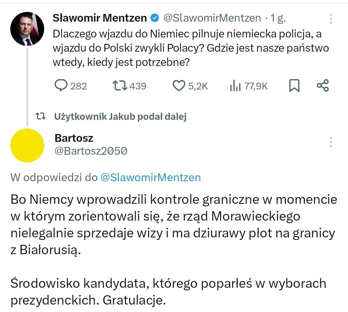Open the three-dot menu on Bartosz's reply
This screenshot has width=348, height=312.
pyautogui.click(x=331, y=142)
